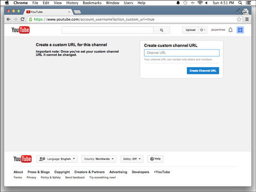The image size is (256, 192).
Task: Open the Safety: Off dropdown
Action: [132, 159]
